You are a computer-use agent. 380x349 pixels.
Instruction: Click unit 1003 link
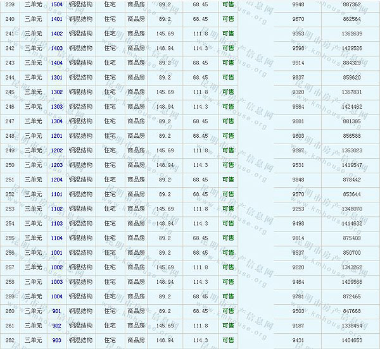click(x=56, y=282)
